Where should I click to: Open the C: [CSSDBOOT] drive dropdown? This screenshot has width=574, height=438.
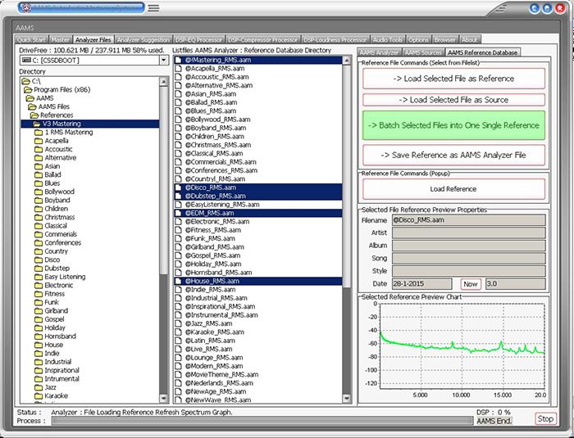164,60
